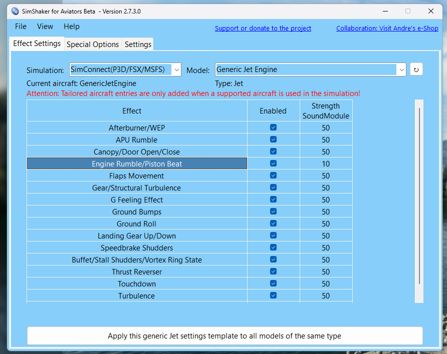Open the View menu
447x354 pixels.
[45, 26]
